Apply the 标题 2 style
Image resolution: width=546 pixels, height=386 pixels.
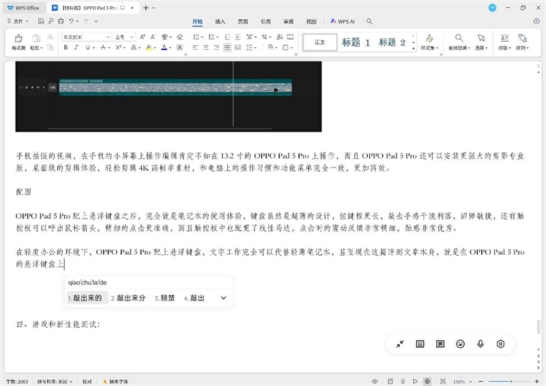pos(392,42)
